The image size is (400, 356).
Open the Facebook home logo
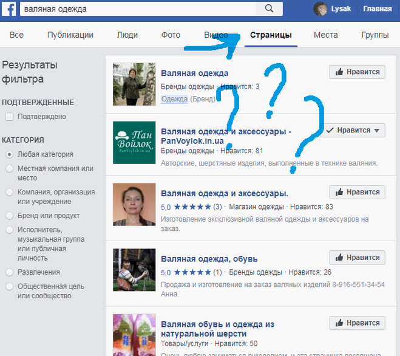click(x=9, y=9)
